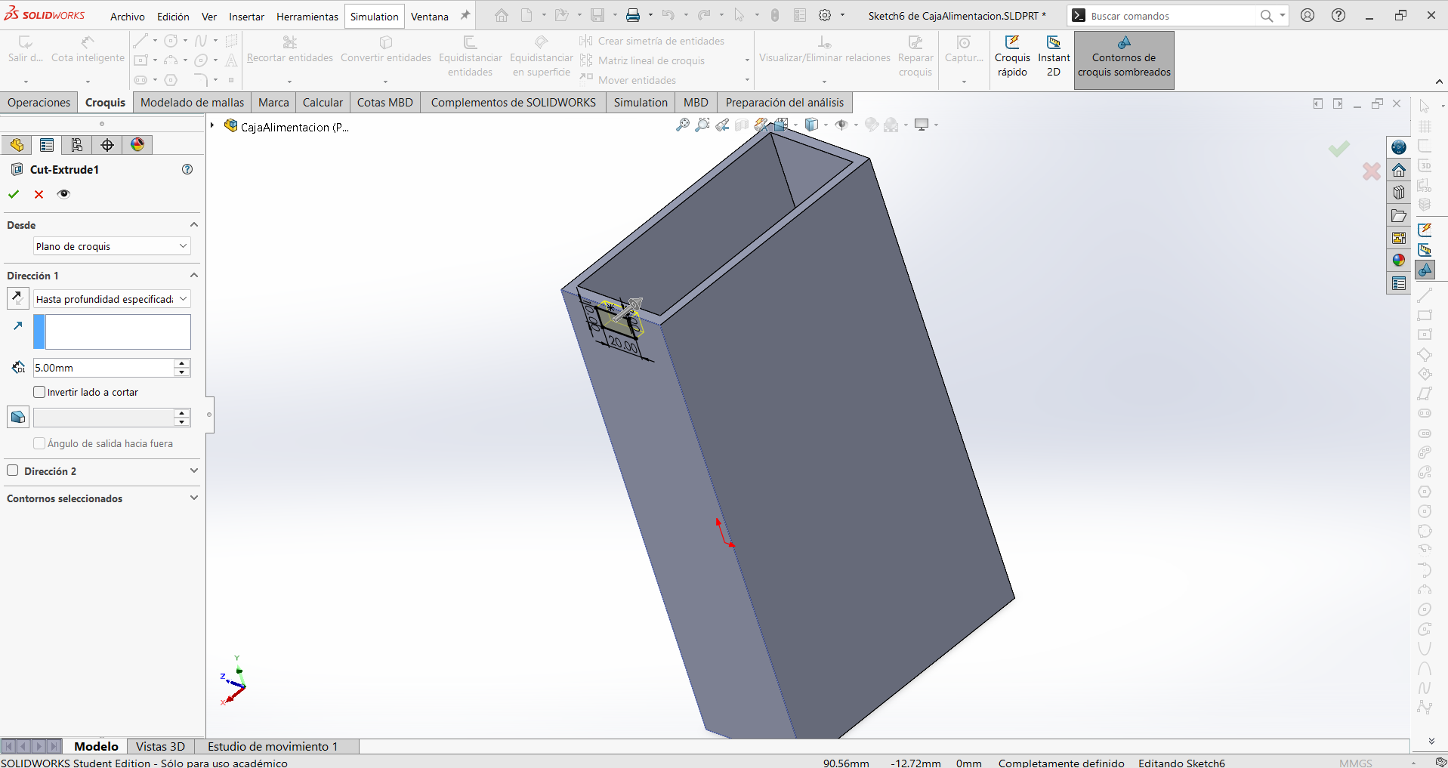Toggle the draft on/off button
The image size is (1448, 768).
pyautogui.click(x=18, y=417)
